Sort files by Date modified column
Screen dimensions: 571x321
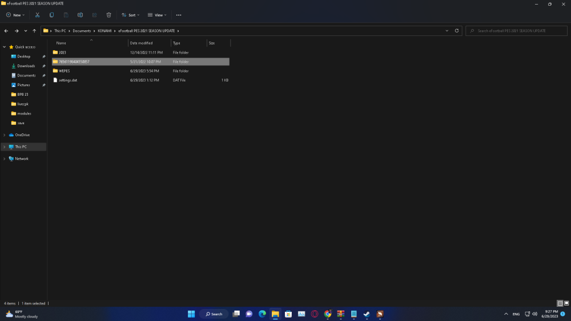[x=141, y=43]
